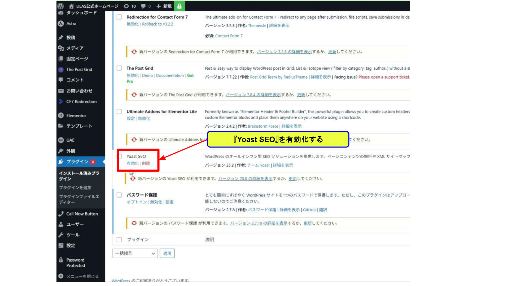
Task: Click Get Pro link under The Post Grid
Action: 190,75
